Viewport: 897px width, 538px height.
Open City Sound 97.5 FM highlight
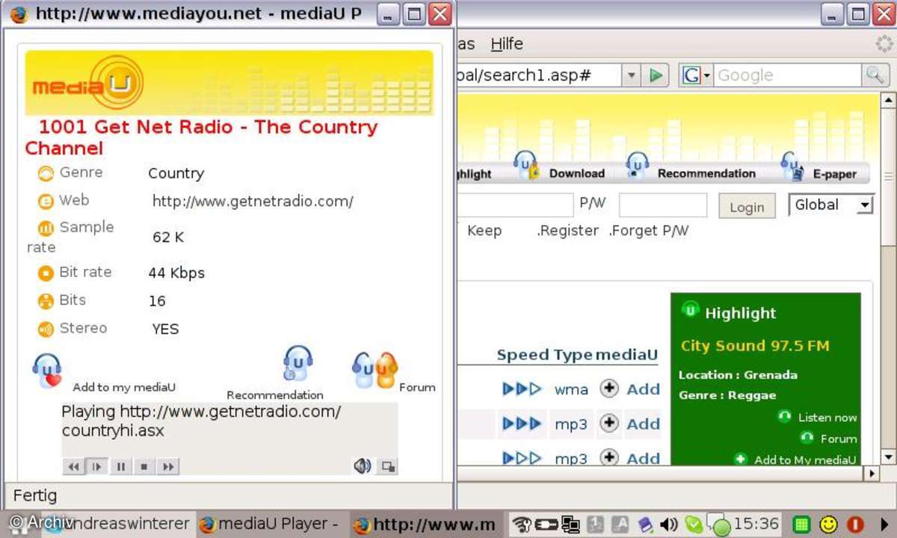[x=755, y=346]
